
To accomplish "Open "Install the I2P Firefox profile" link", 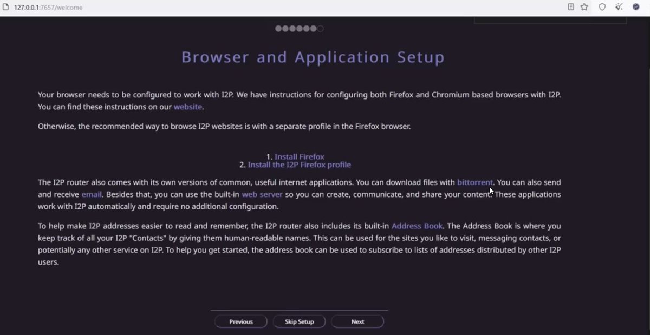I will 300,165.
